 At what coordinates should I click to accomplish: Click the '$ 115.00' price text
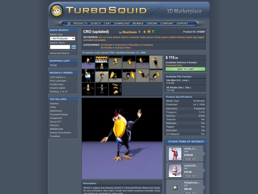[x=172, y=57]
